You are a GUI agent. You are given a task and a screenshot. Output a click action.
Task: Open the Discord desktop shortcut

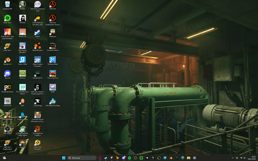7,74
